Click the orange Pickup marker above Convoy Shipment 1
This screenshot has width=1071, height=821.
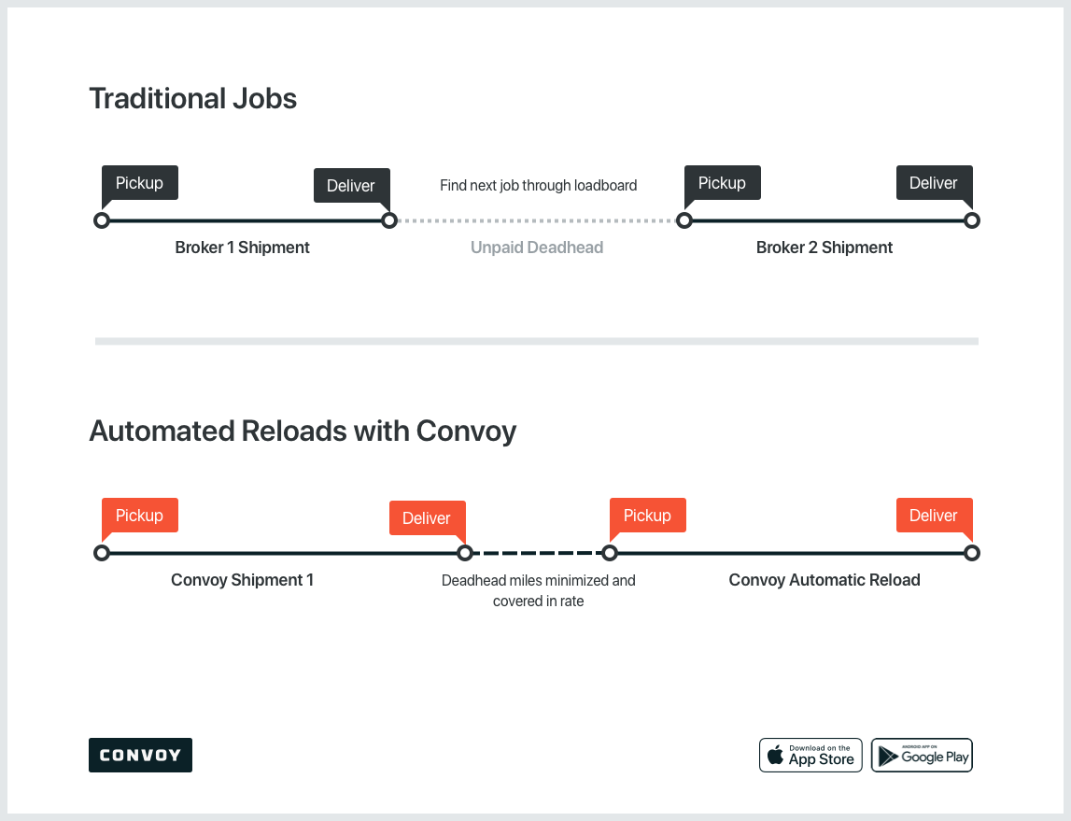[139, 516]
